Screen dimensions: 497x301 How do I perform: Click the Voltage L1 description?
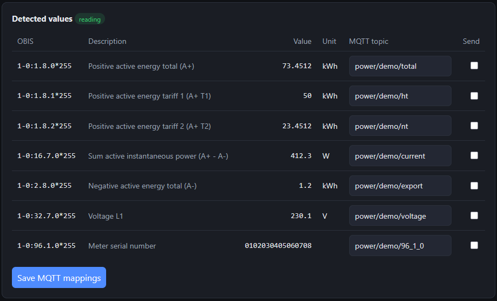point(106,216)
